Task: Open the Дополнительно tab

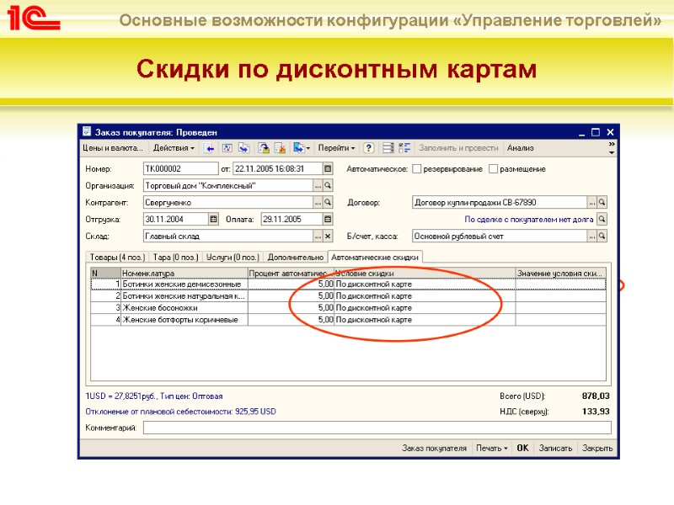Action: pyautogui.click(x=297, y=258)
